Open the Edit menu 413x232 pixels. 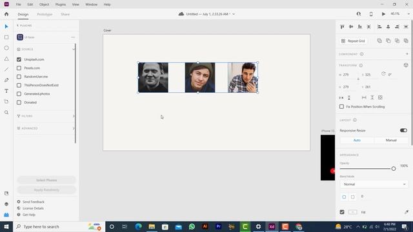pyautogui.click(x=30, y=5)
